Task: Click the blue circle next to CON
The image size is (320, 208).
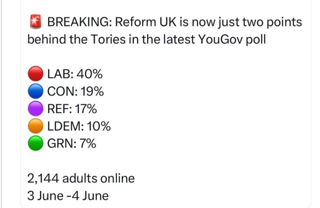Action: 36,92
